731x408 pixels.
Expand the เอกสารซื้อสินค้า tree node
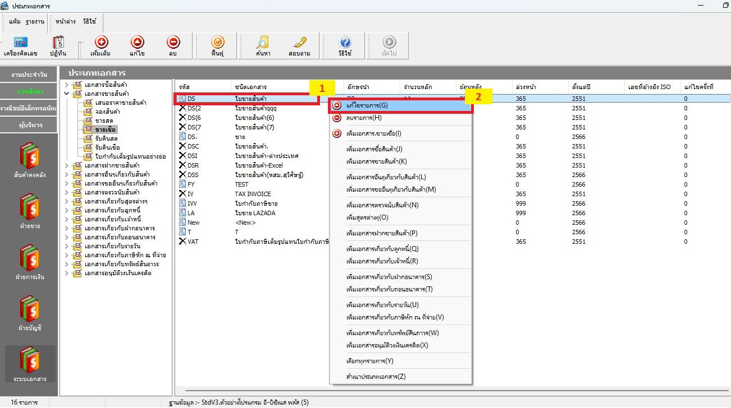[x=66, y=85]
